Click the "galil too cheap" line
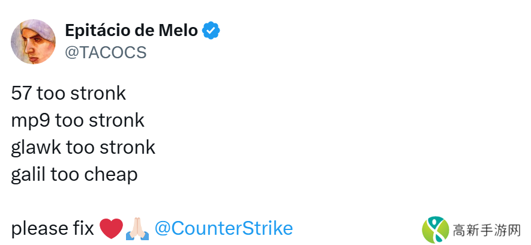The width and height of the screenshot is (531, 245). 74,174
